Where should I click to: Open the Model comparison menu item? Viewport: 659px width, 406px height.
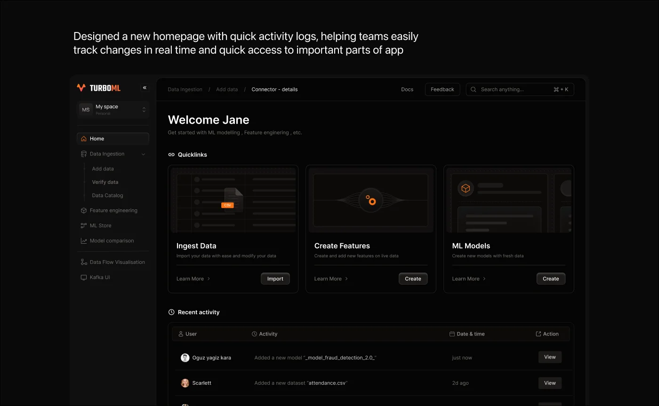[x=113, y=240]
